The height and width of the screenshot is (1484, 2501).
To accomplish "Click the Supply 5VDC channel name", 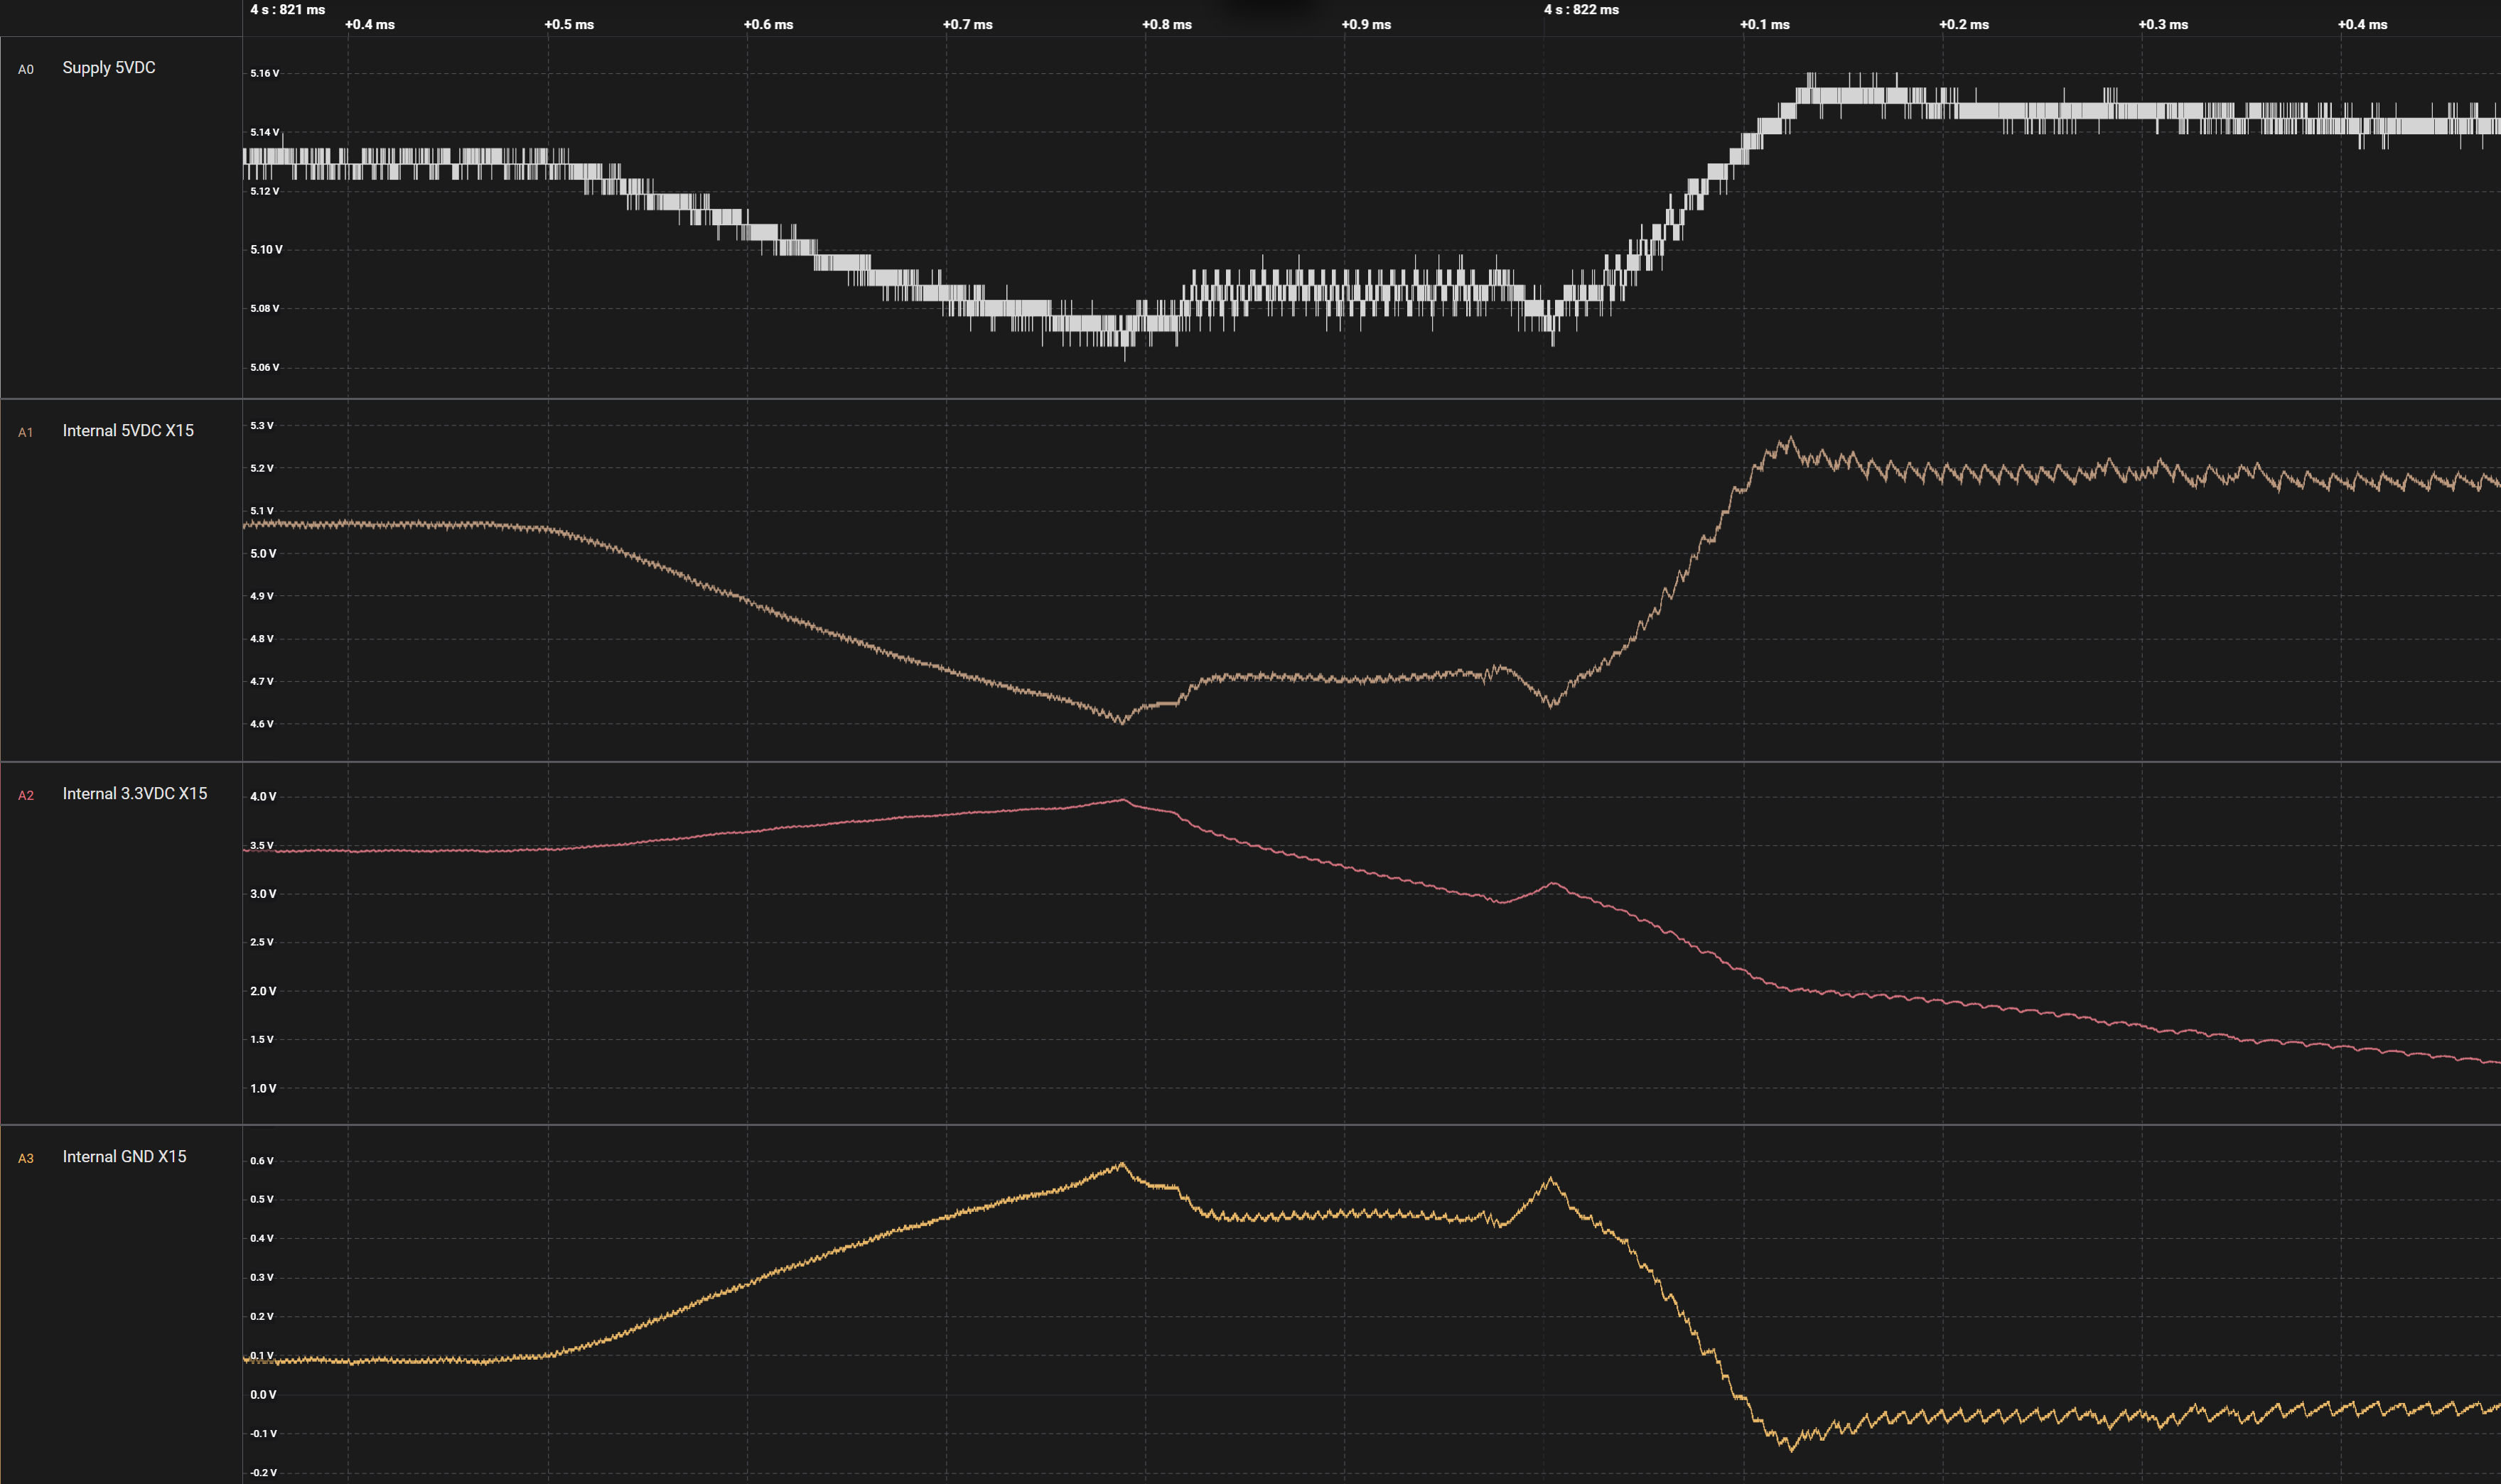I will [108, 68].
